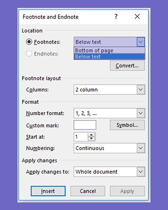Decrease Start at value with down arrow
This screenshot has height=210, width=168.
coord(91,139)
